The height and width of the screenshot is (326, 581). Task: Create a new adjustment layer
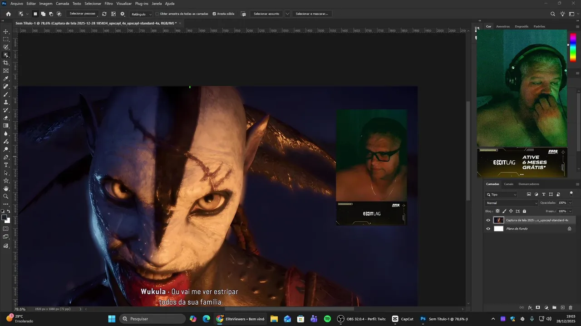(x=546, y=307)
